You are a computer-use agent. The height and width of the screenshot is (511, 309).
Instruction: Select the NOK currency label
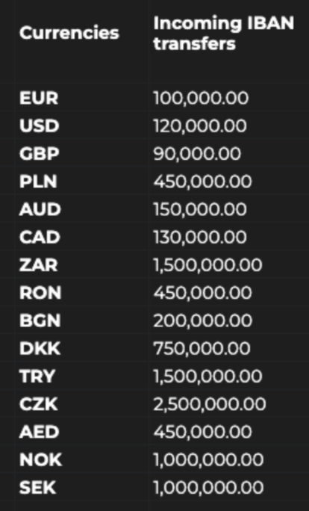[41, 460]
